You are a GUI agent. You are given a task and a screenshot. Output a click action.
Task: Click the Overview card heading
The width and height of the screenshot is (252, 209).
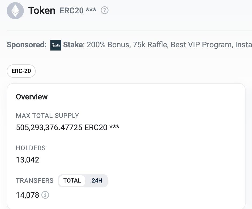pyautogui.click(x=32, y=97)
